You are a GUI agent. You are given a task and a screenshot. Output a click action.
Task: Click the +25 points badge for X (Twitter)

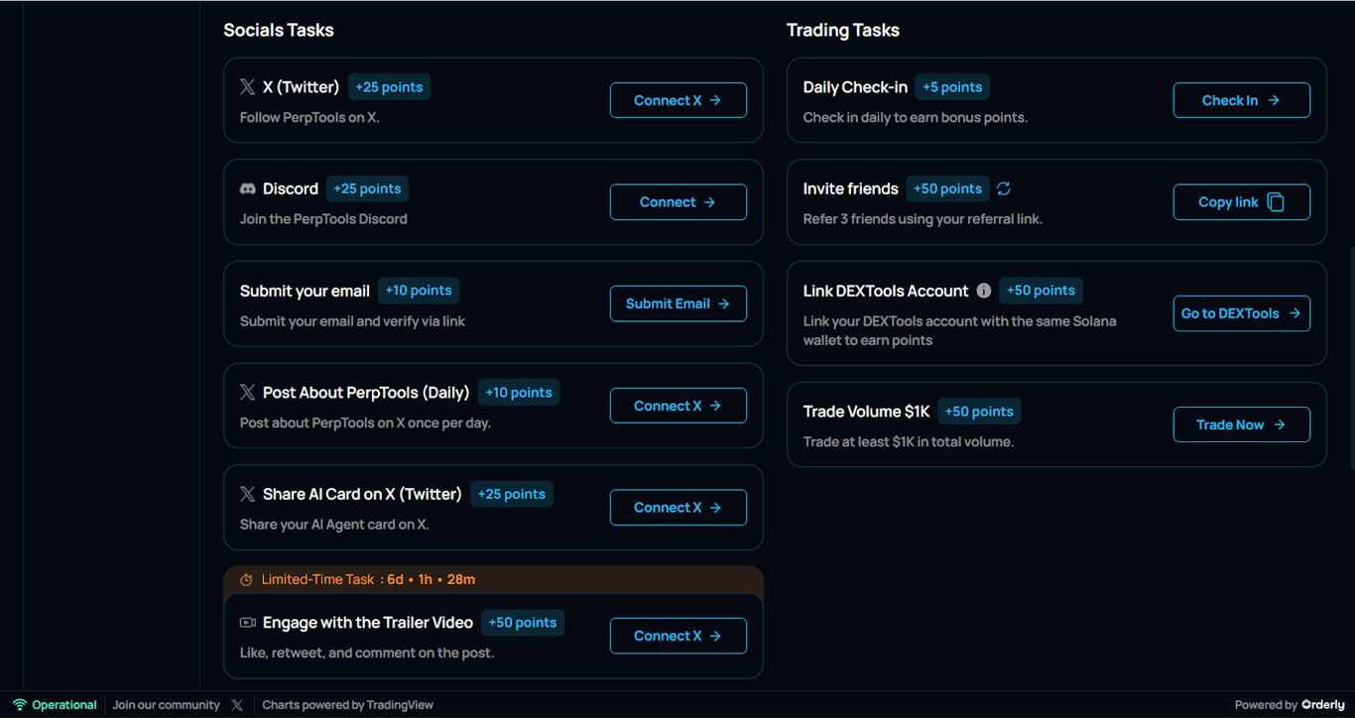(389, 87)
